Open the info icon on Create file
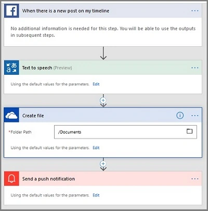The width and height of the screenshot is (208, 211). pos(180,115)
